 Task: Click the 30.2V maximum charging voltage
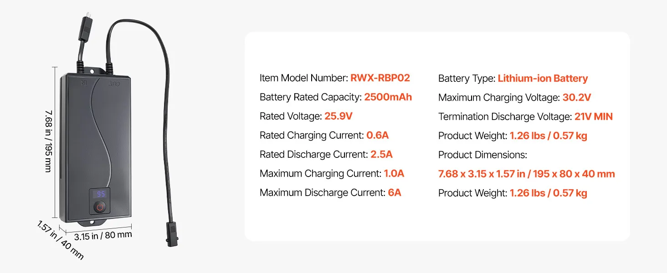click(x=576, y=97)
